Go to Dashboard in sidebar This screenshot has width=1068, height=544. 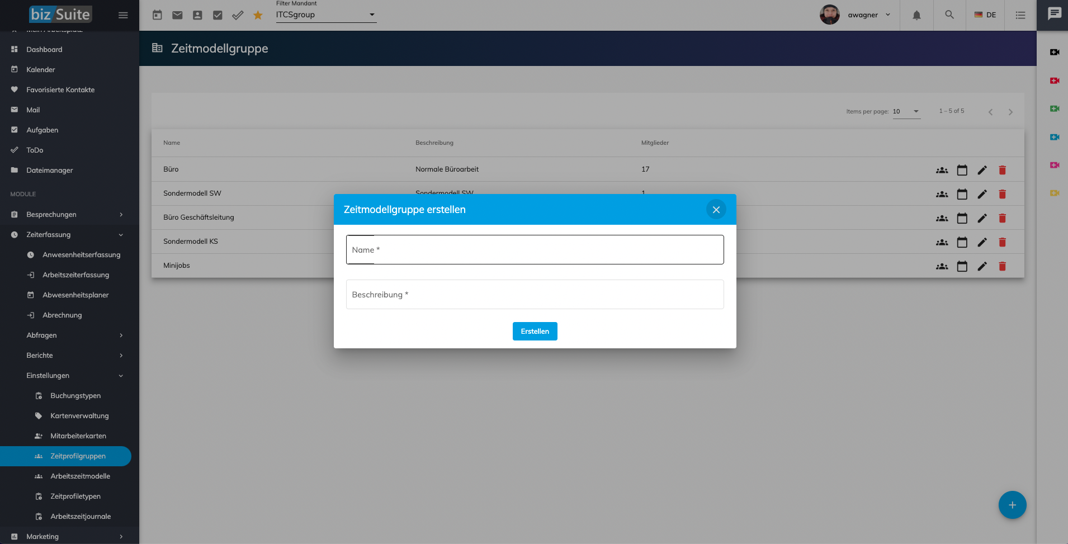click(44, 50)
